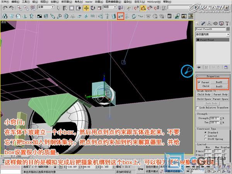Click the Strength value field 100.0

(x=215, y=118)
